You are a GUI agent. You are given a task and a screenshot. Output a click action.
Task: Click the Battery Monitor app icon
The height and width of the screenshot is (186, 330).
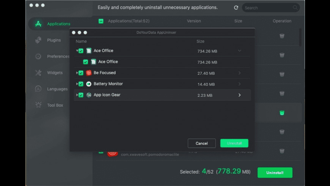[x=89, y=84]
